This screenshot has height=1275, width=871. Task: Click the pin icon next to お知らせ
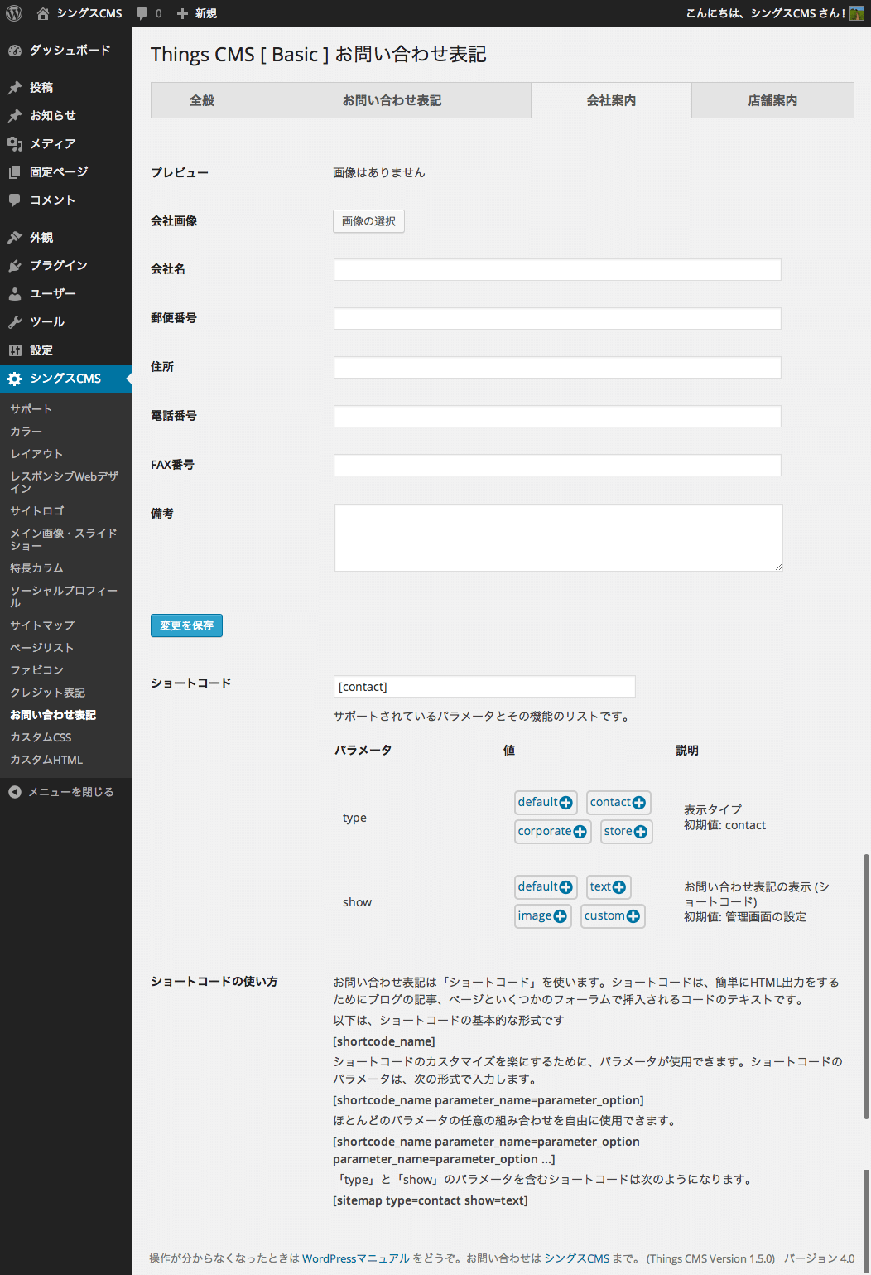click(x=15, y=116)
